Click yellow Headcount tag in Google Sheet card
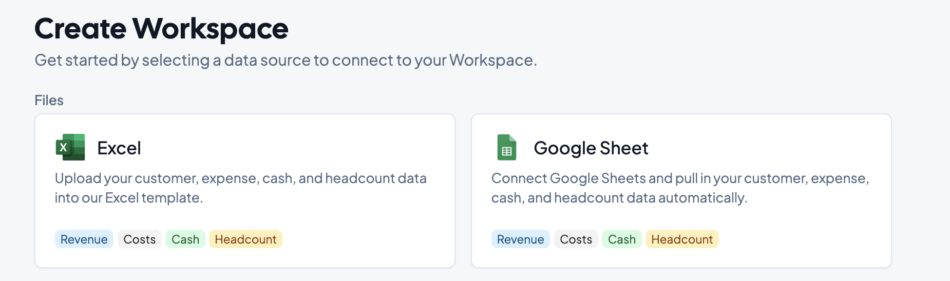 (x=681, y=239)
